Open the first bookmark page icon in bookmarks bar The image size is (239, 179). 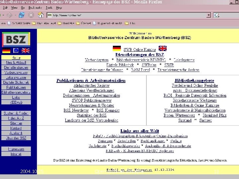click(9, 23)
